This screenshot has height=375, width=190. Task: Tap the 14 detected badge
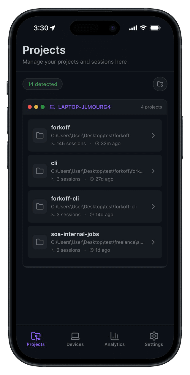[42, 84]
